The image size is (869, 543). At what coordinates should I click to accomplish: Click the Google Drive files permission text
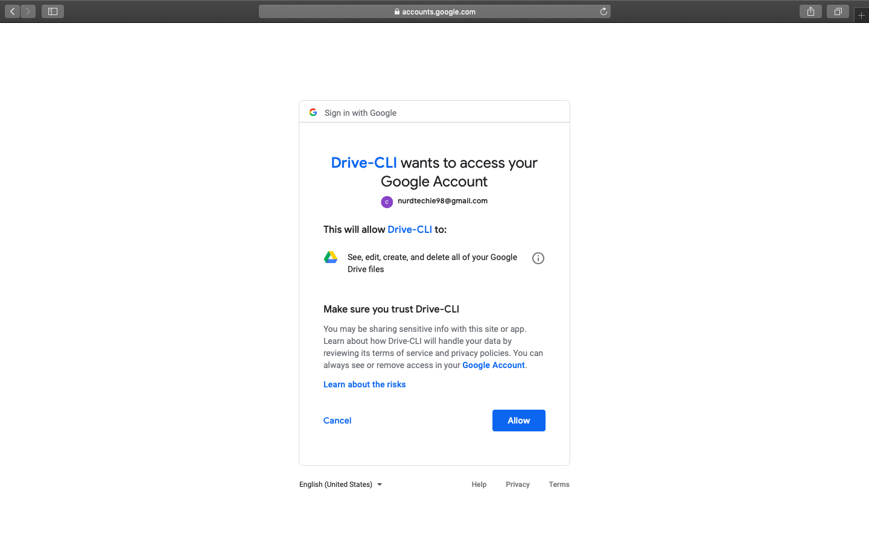432,263
